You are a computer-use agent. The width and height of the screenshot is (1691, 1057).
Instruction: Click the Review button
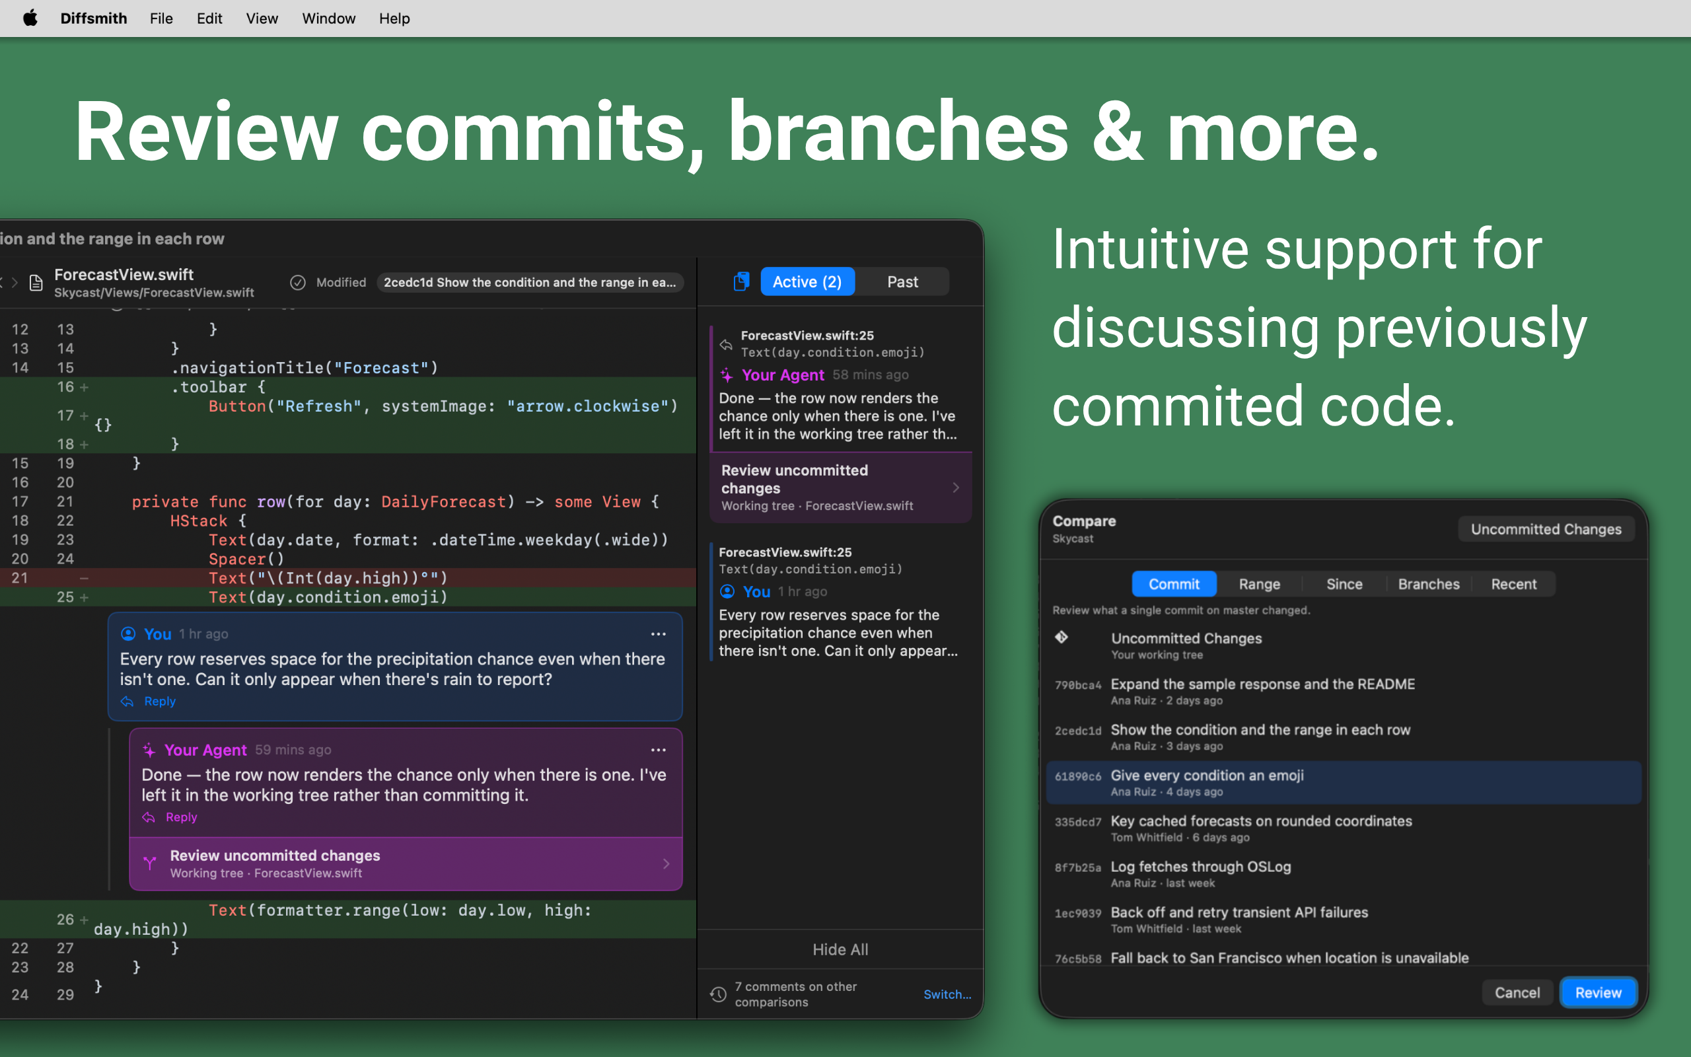pos(1598,993)
